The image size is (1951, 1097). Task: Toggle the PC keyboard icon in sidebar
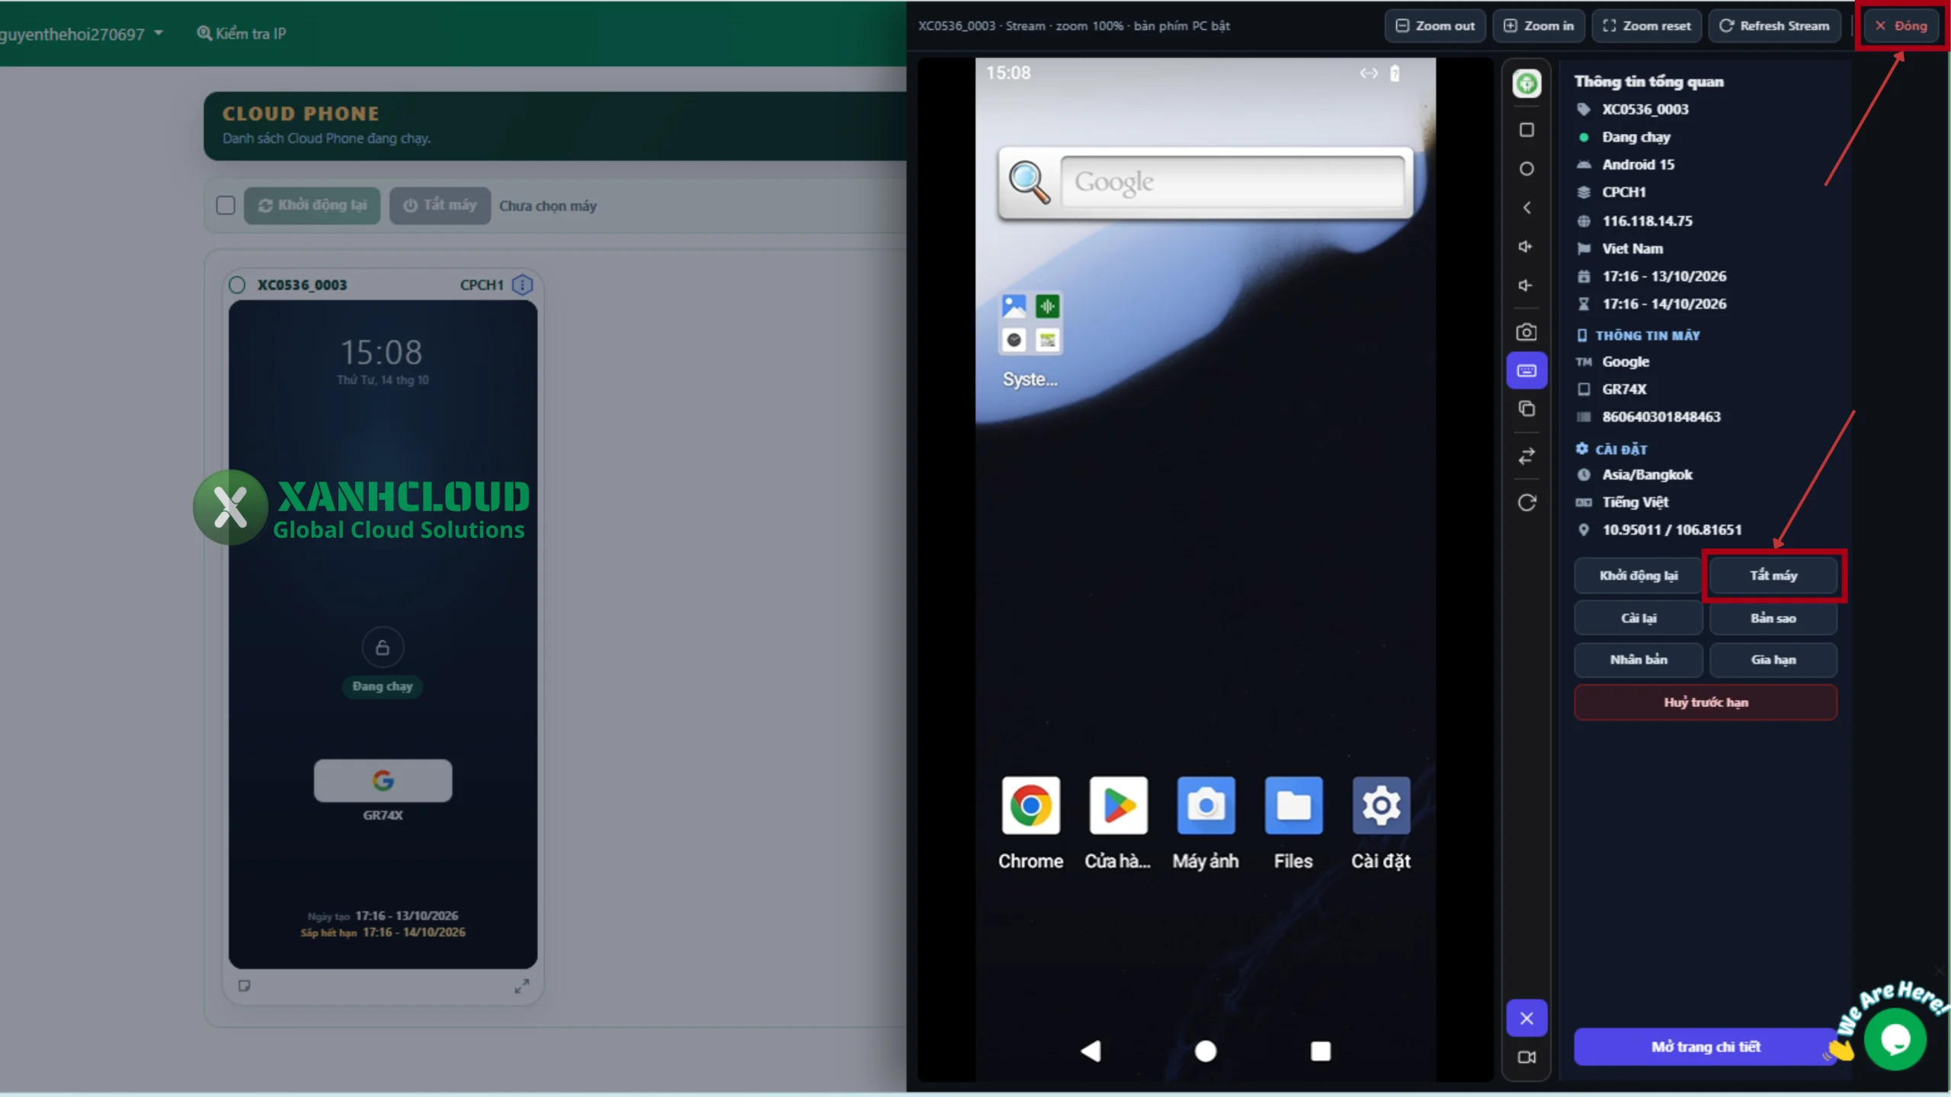click(x=1527, y=371)
